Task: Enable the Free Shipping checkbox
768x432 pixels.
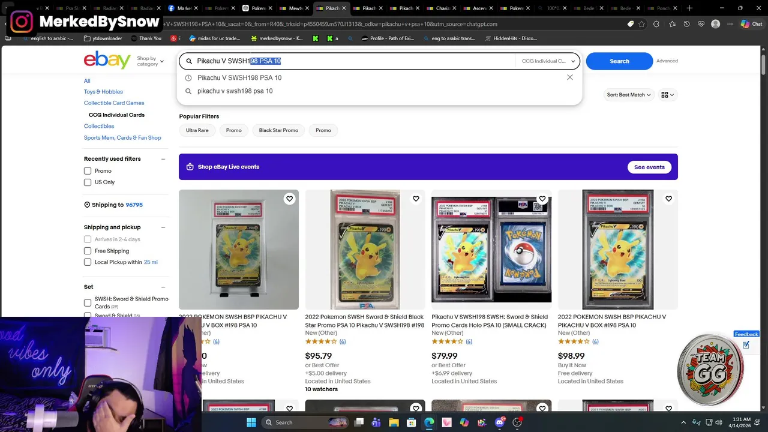Action: click(88, 251)
